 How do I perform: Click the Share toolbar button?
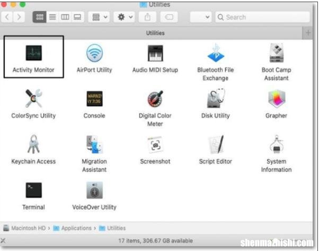click(147, 17)
